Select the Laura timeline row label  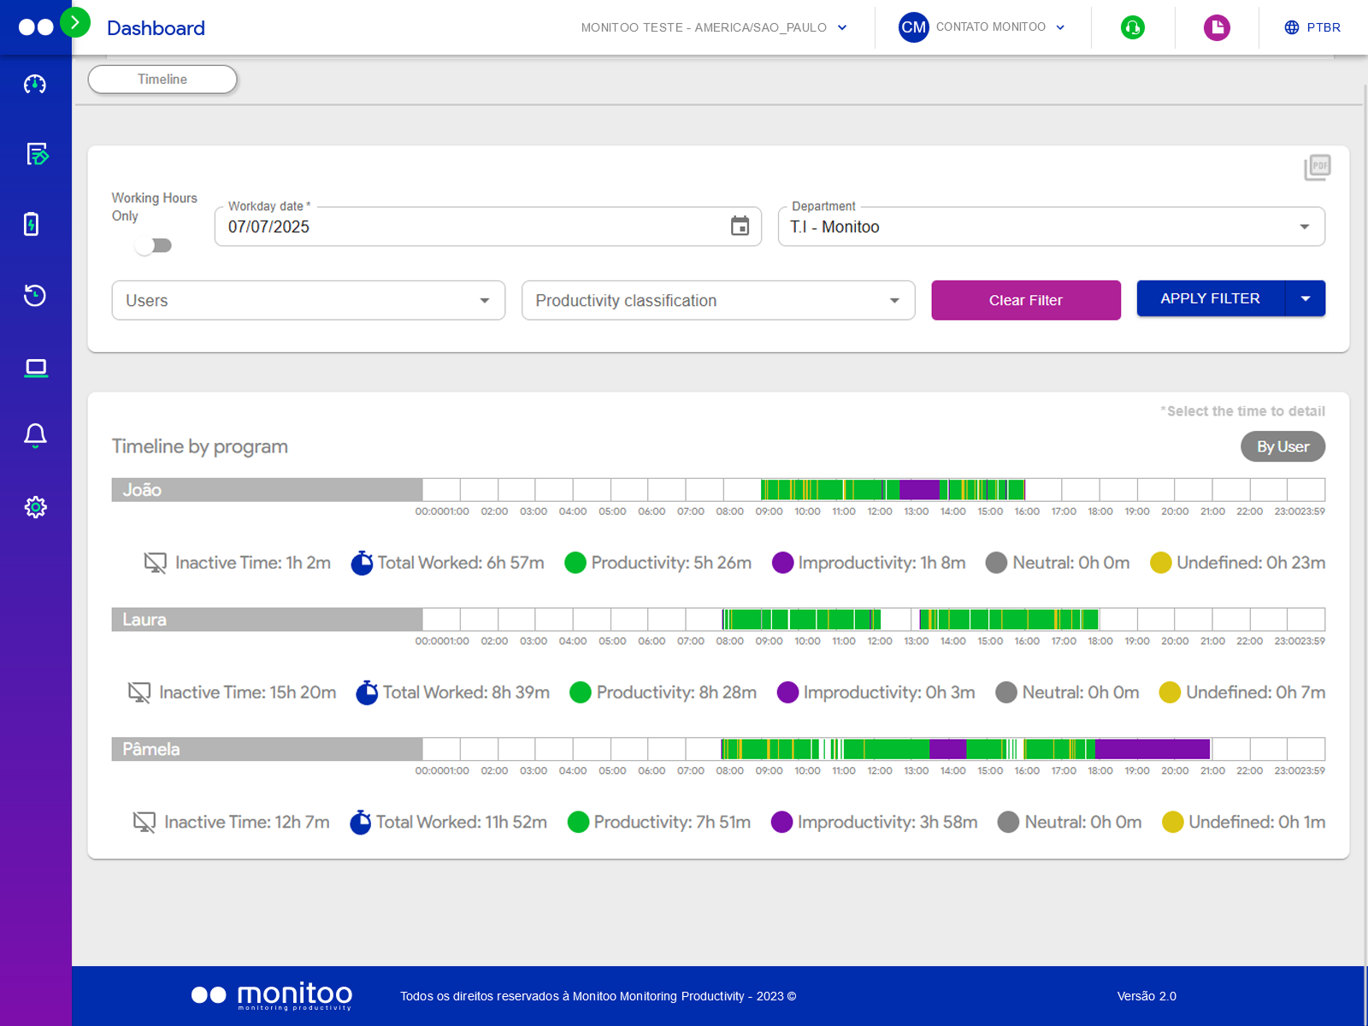[268, 620]
